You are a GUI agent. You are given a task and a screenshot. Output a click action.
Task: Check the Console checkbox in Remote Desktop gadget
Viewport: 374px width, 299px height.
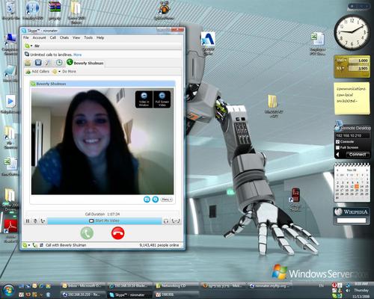click(337, 142)
